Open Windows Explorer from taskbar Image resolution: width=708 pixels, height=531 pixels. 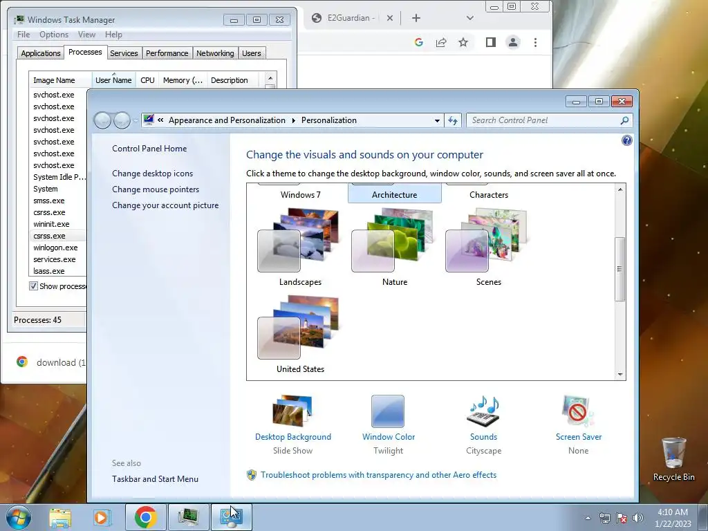(x=60, y=517)
